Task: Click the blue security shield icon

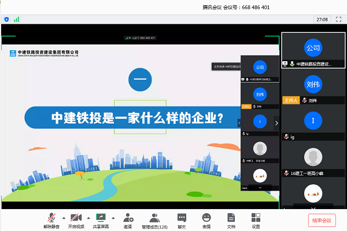Action: click(6, 19)
